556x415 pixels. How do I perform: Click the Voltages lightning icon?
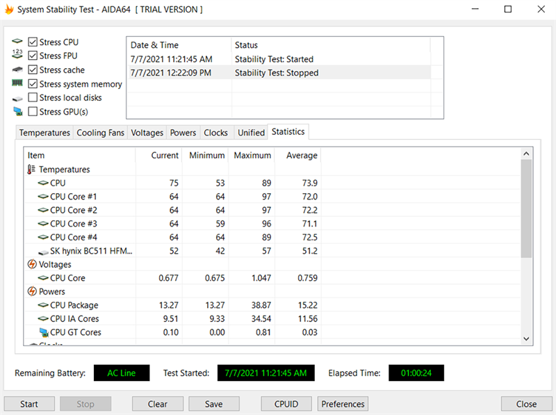coord(32,264)
